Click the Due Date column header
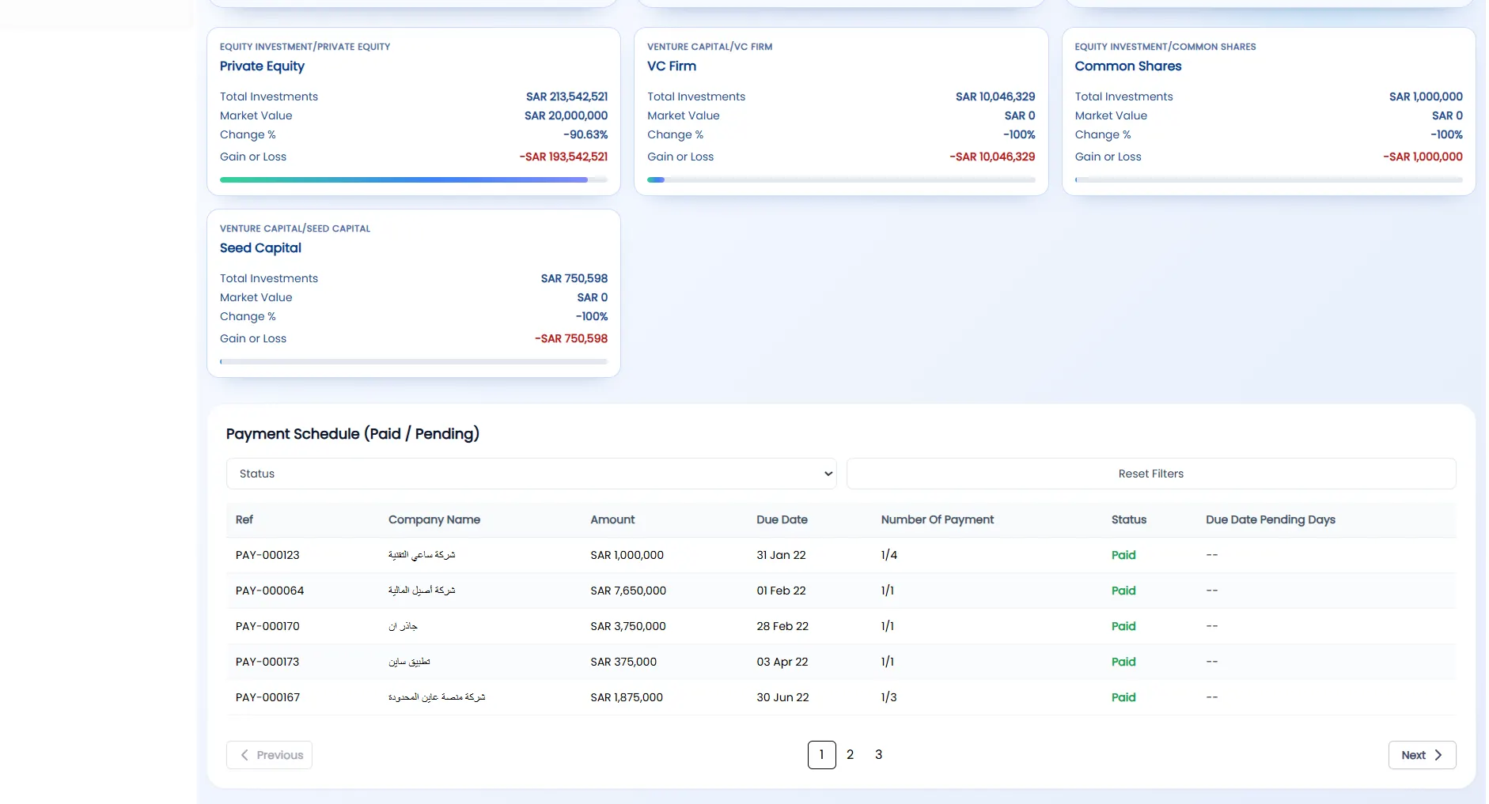Image resolution: width=1489 pixels, height=804 pixels. pyautogui.click(x=782, y=519)
